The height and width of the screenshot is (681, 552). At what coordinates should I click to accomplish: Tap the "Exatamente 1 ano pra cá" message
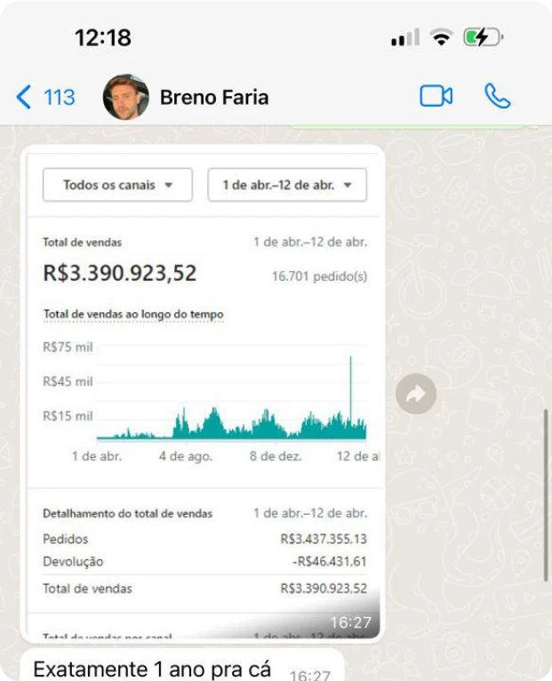point(151,669)
